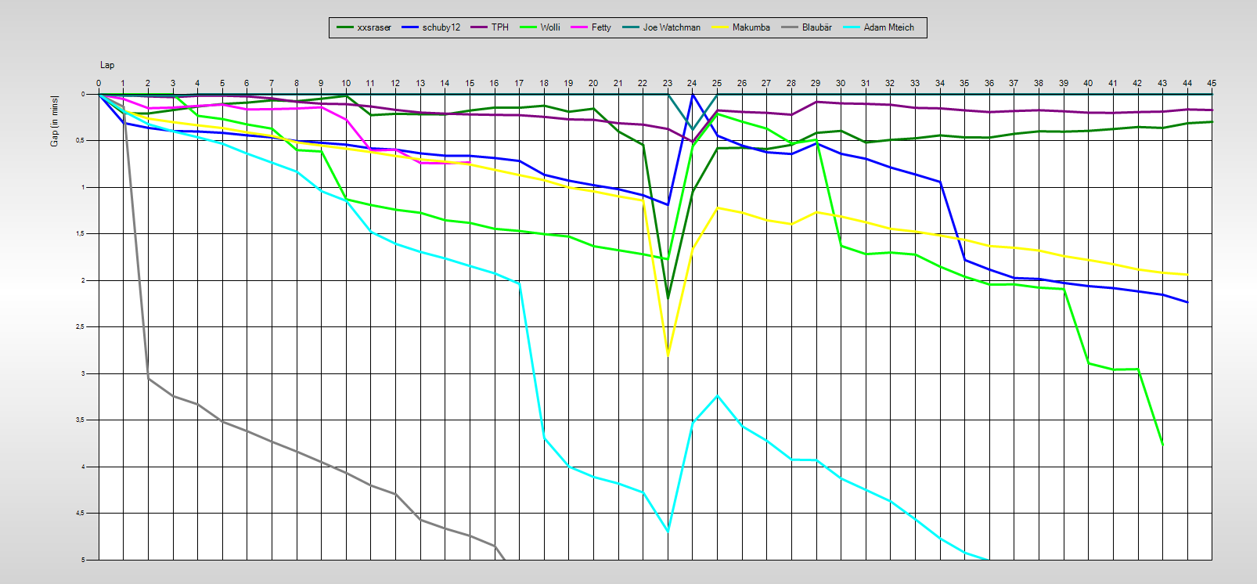This screenshot has height=584, width=1257.
Task: Click lap number 15 on the axis
Action: tap(470, 83)
